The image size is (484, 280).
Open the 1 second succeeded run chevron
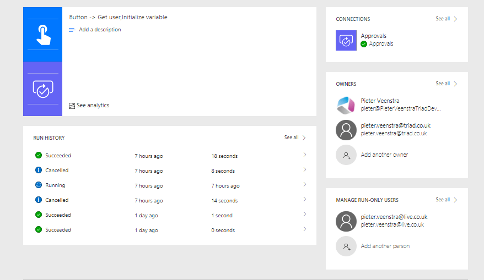point(305,214)
